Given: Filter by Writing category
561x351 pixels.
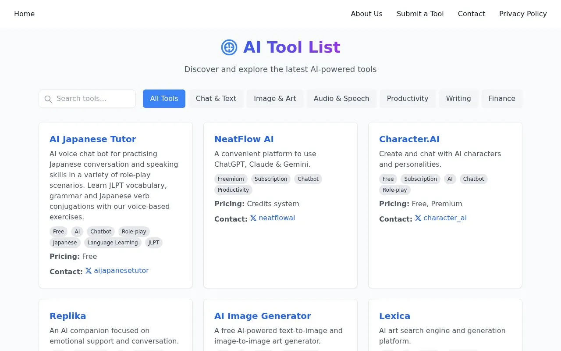Looking at the screenshot, I should [458, 99].
